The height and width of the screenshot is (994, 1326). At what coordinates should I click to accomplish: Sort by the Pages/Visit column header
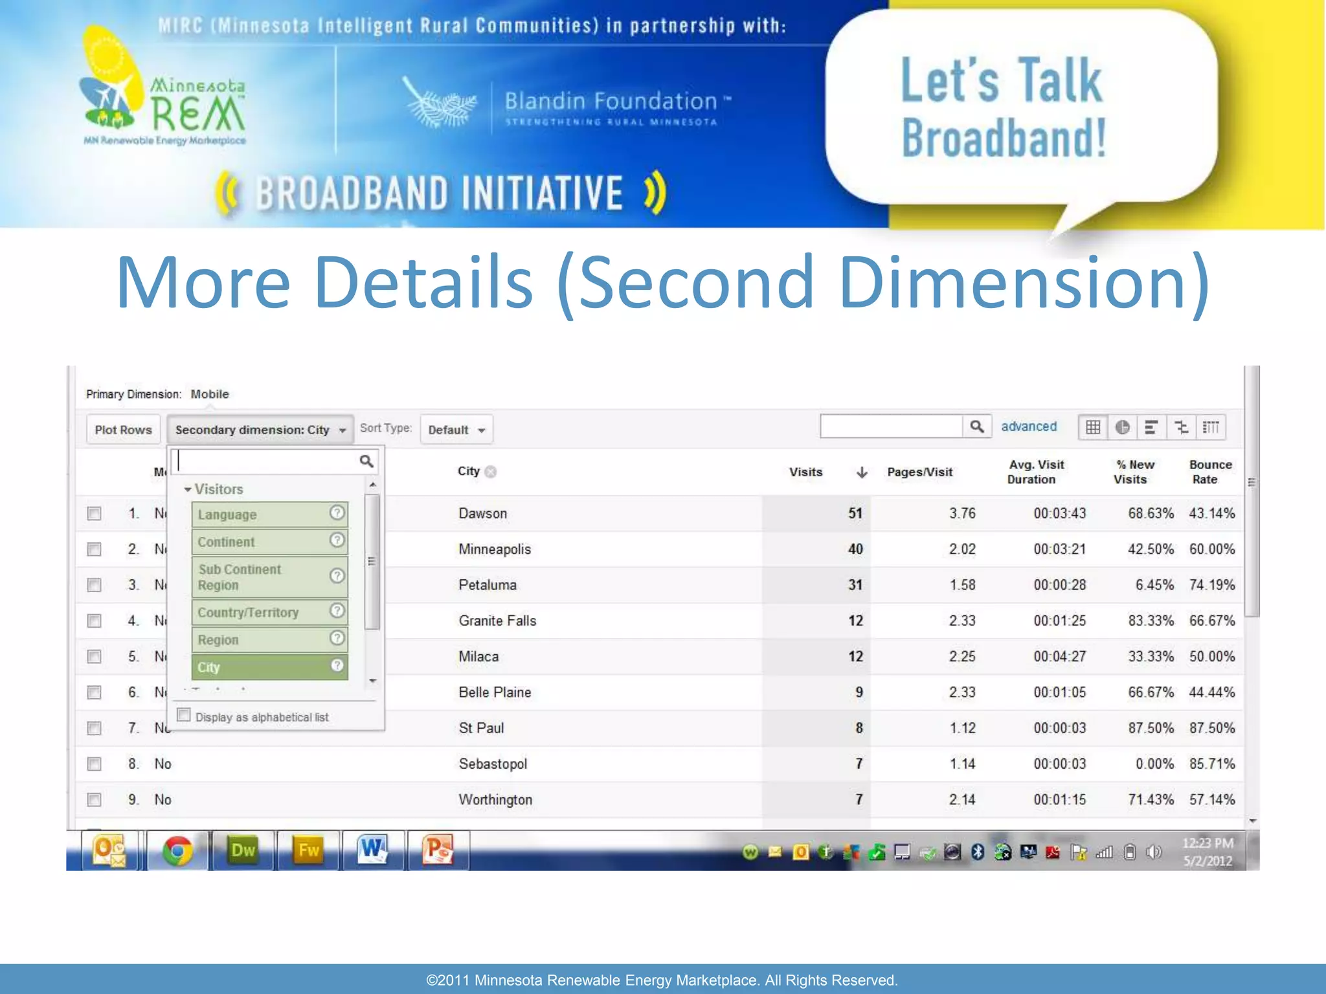tap(919, 472)
